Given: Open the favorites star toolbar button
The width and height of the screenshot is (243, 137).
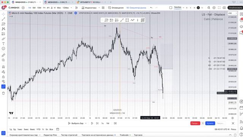Looking at the screenshot, I should point(3,133).
